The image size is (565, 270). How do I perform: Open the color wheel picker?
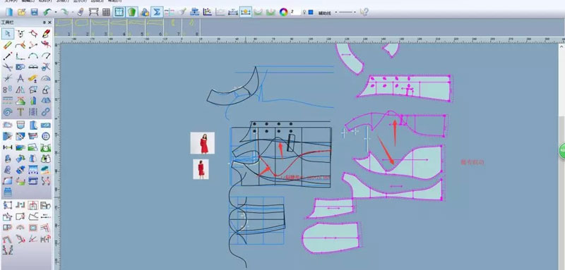pos(284,12)
